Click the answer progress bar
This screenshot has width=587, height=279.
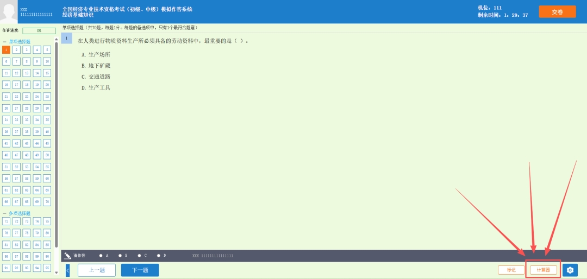click(39, 31)
